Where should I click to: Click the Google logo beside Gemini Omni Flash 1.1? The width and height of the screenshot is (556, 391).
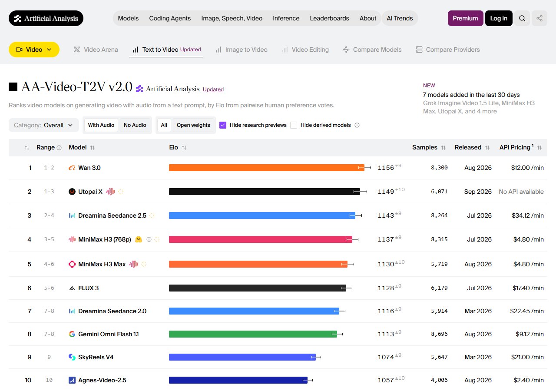click(72, 334)
